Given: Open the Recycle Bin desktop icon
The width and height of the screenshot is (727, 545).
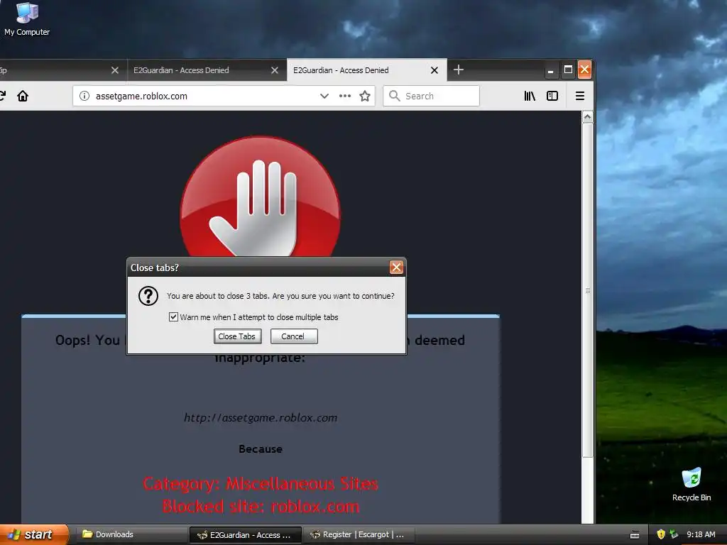Looking at the screenshot, I should (692, 485).
